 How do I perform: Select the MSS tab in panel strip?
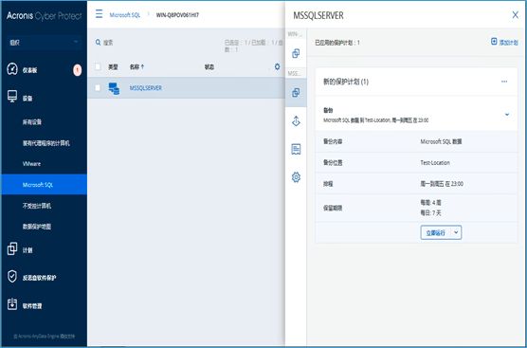(x=295, y=73)
